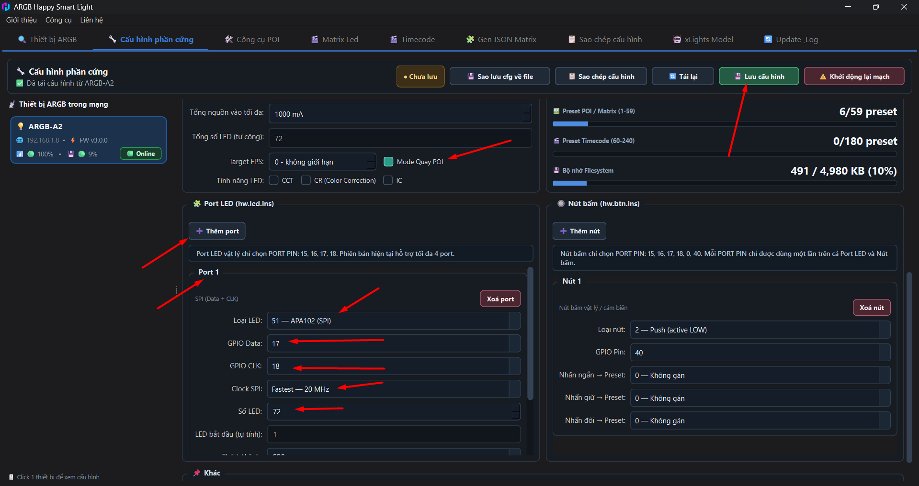Open the Loại nút dropdown for Nút 1

click(760, 330)
